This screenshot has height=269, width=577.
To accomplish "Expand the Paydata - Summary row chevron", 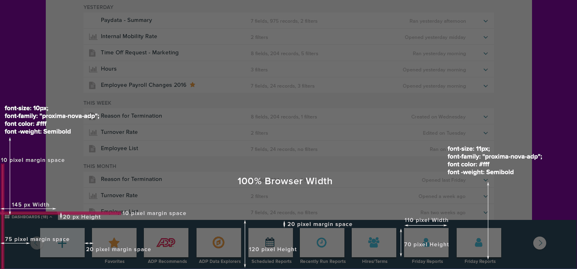I will (486, 21).
